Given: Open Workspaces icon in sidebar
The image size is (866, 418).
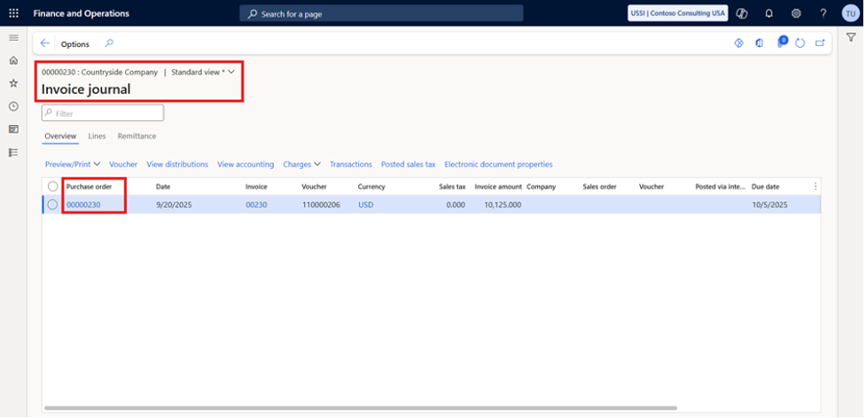Looking at the screenshot, I should 14,129.
